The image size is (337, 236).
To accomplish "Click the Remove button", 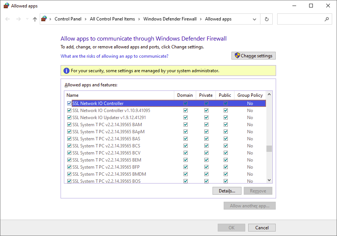I will coord(258,191).
